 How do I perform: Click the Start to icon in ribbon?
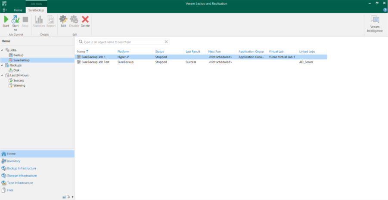coord(16,20)
